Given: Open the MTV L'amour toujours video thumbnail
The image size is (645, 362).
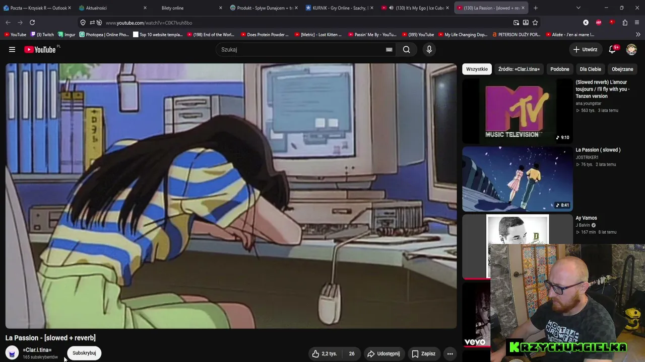Looking at the screenshot, I should (x=518, y=111).
